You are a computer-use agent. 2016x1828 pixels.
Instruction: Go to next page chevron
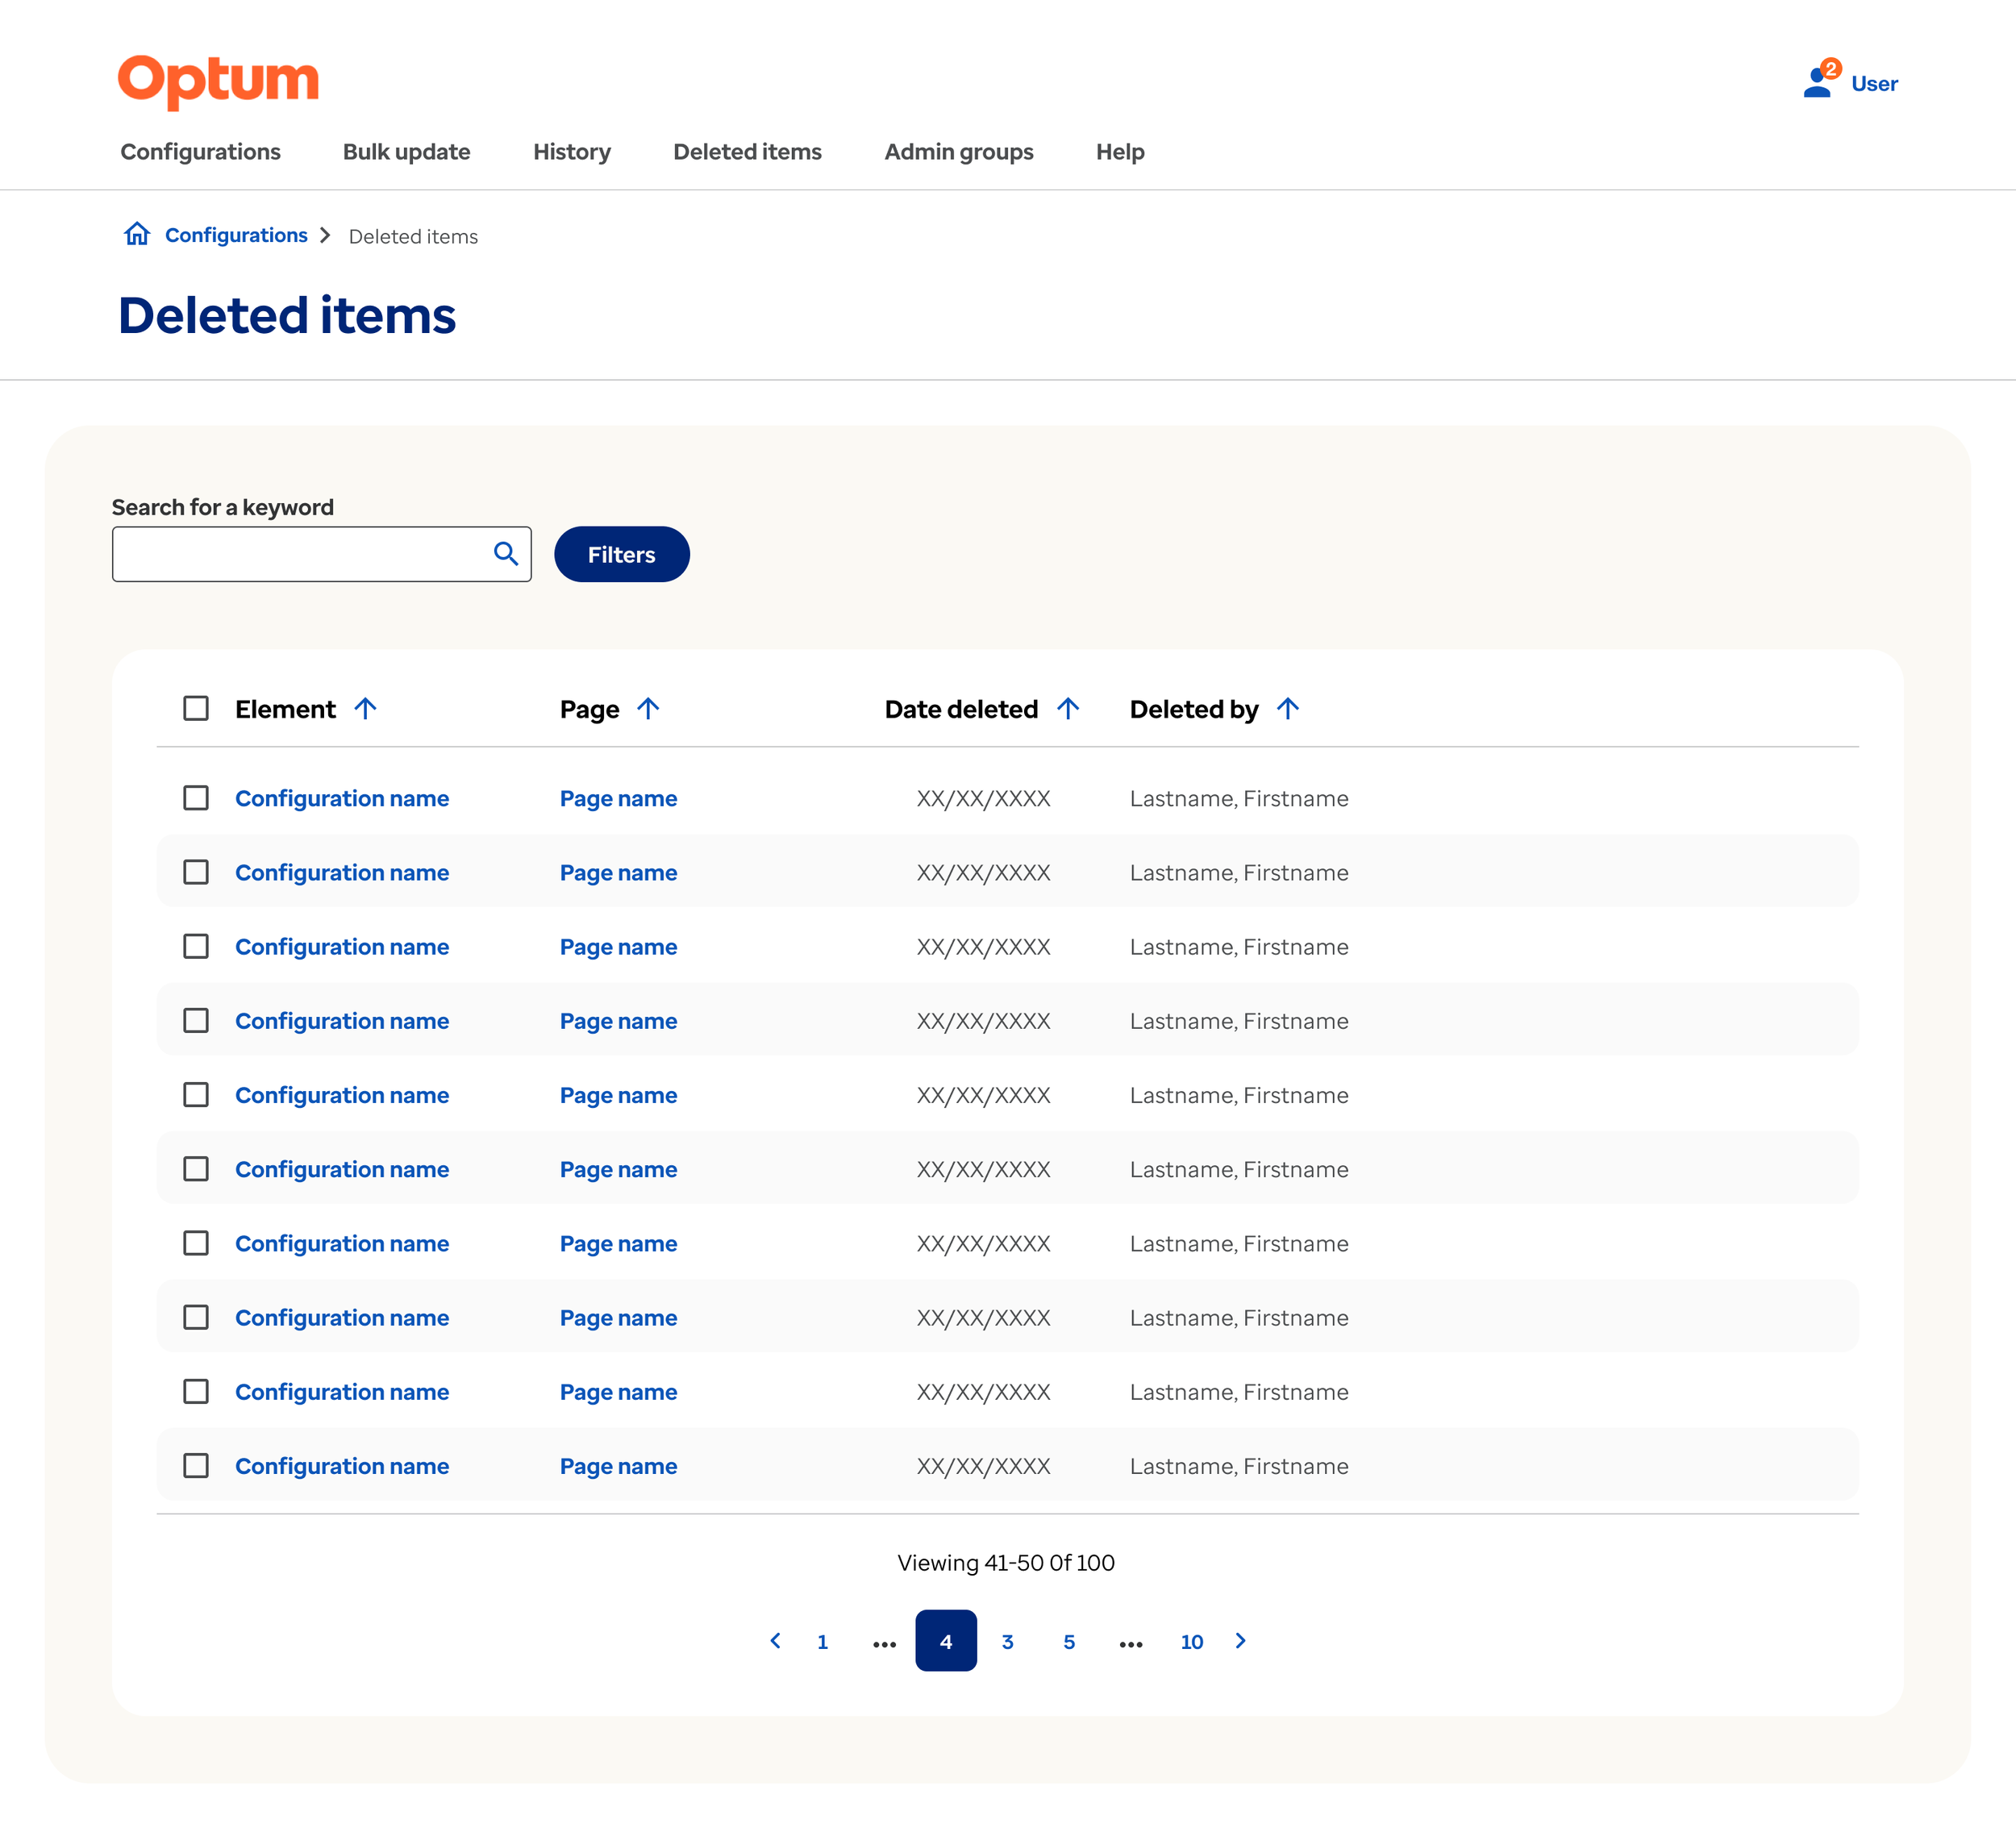[1241, 1641]
